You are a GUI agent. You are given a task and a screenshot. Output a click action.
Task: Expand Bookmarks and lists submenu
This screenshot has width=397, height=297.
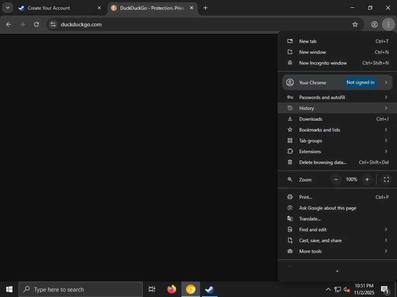[338, 130]
